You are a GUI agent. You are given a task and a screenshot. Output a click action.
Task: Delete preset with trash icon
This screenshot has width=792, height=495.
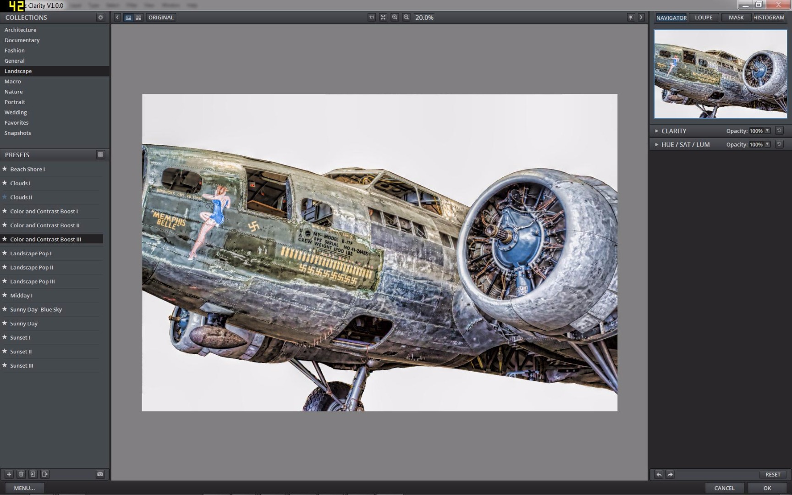tap(21, 474)
